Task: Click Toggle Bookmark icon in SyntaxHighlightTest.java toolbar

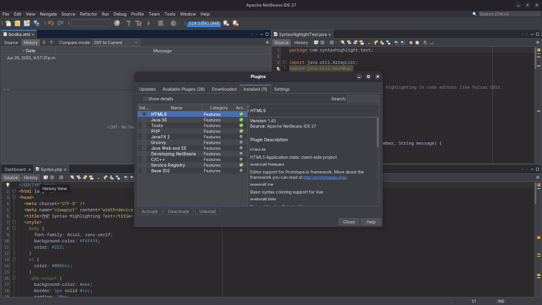Action: tap(388, 42)
